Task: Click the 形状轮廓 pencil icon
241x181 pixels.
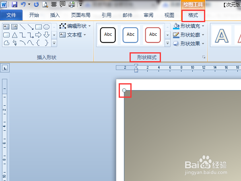Action: point(176,35)
